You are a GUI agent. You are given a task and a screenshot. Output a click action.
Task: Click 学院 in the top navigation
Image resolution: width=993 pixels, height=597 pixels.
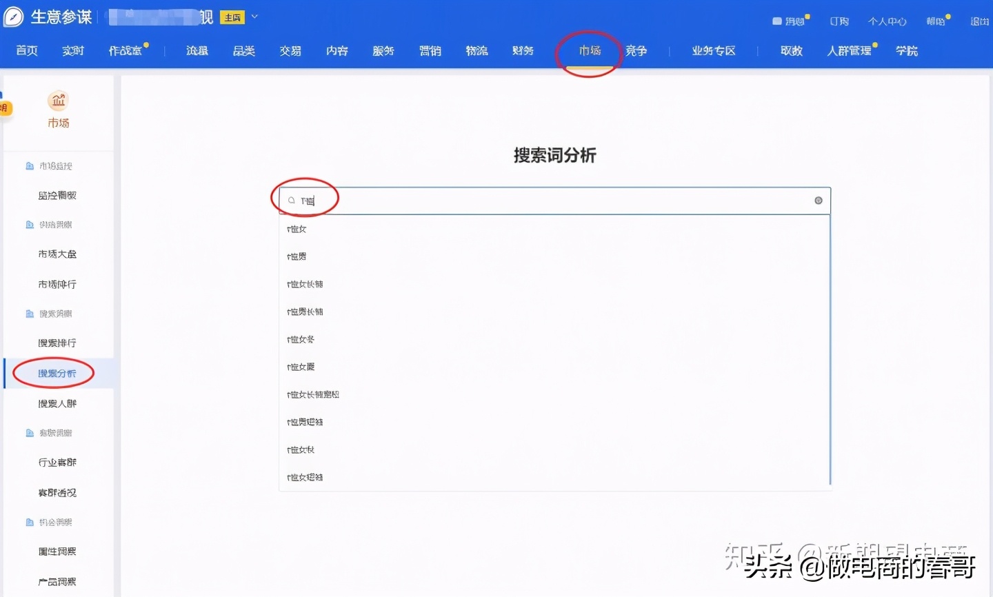(x=907, y=50)
